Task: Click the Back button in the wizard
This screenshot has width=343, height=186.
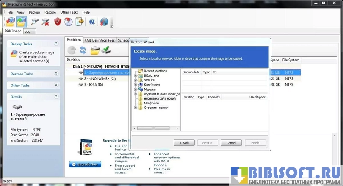Action: (184, 143)
